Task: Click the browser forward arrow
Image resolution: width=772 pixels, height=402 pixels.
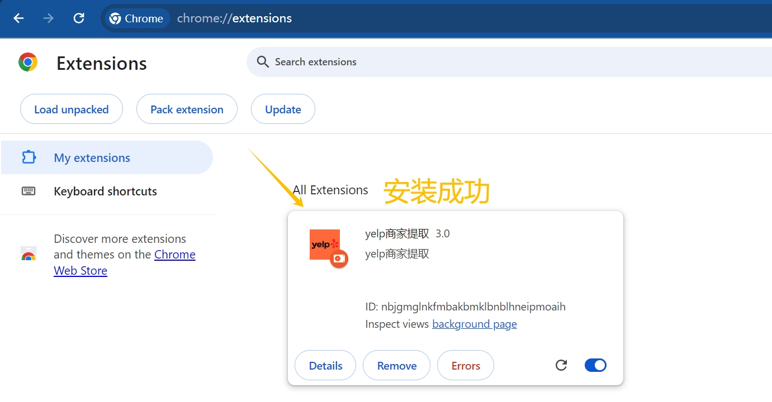Action: (49, 18)
